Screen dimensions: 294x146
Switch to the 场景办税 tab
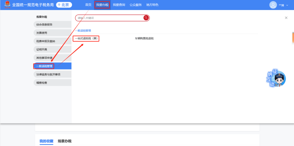tap(65, 141)
